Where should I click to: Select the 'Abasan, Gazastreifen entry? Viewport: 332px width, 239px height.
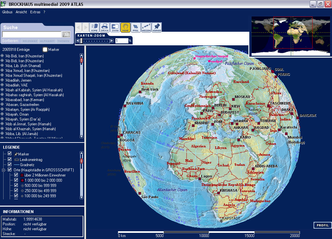(x=22, y=105)
